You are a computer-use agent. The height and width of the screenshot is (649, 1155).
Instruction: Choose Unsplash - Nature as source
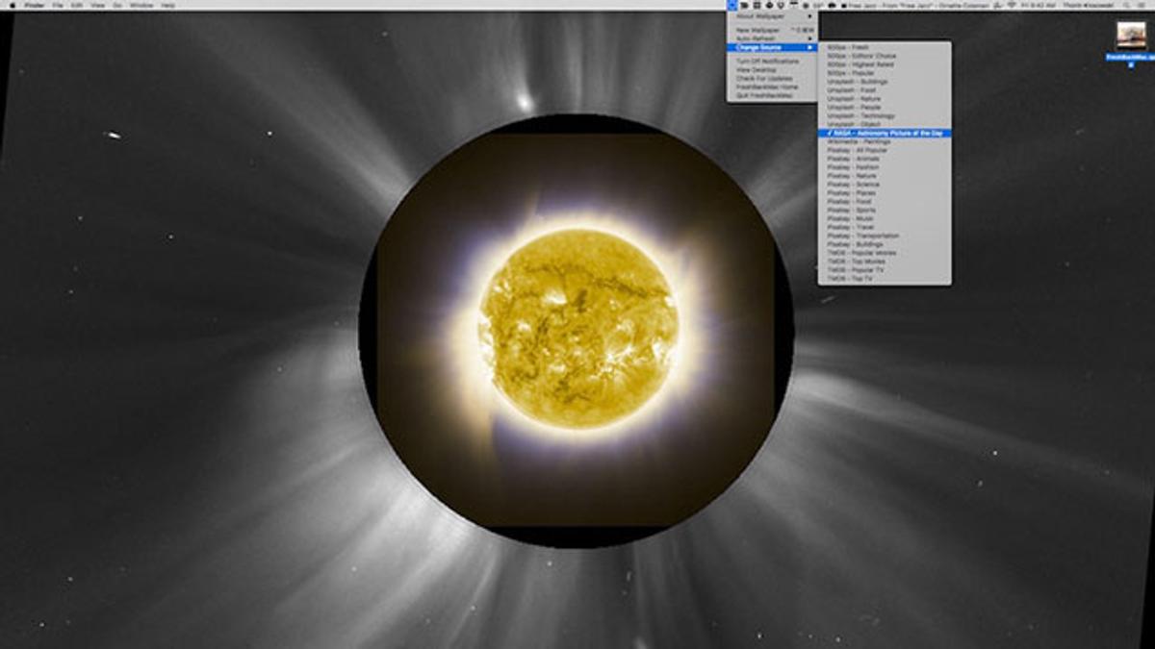pos(855,99)
